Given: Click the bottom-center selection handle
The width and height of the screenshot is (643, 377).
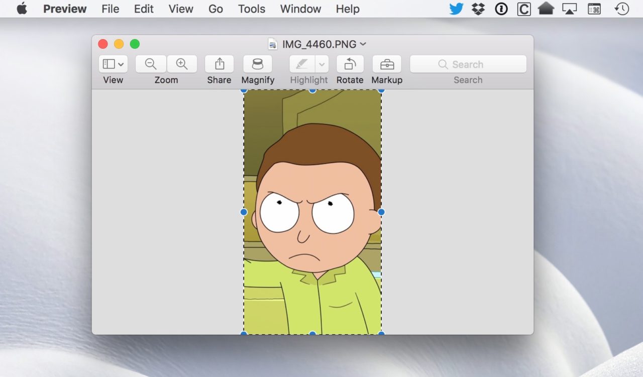Looking at the screenshot, I should point(312,333).
